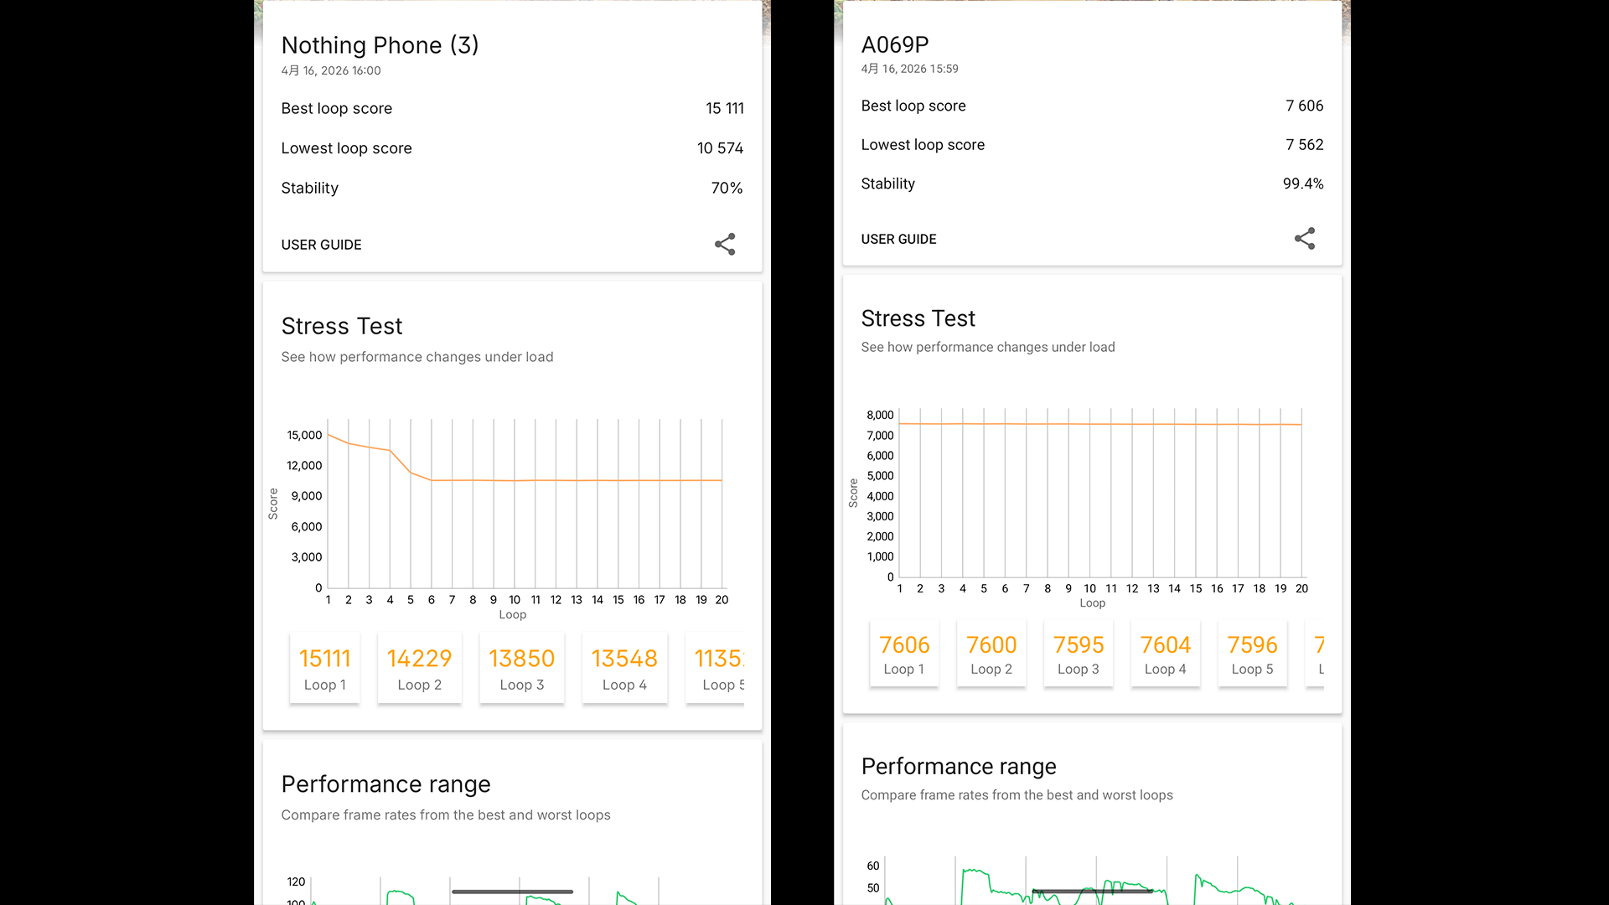Tap the 7600 Loop 2 card
Image resolution: width=1609 pixels, height=905 pixels.
click(991, 654)
